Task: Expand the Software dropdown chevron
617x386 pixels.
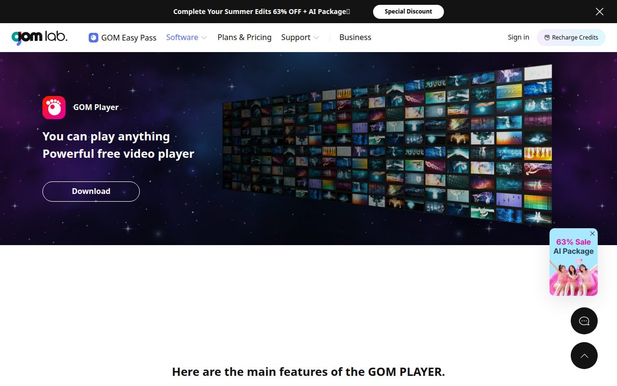Action: pyautogui.click(x=204, y=38)
